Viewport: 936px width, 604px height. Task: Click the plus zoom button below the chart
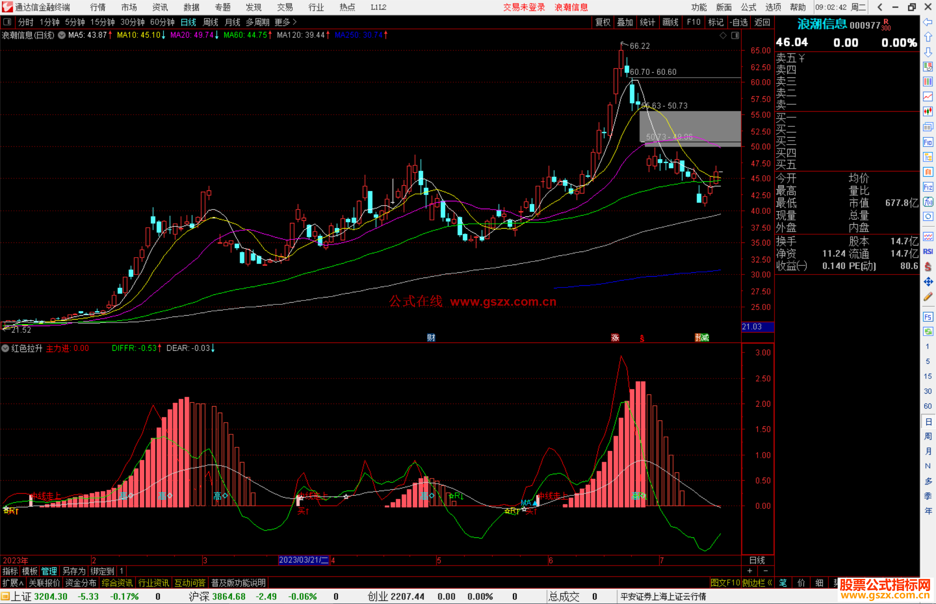point(750,571)
